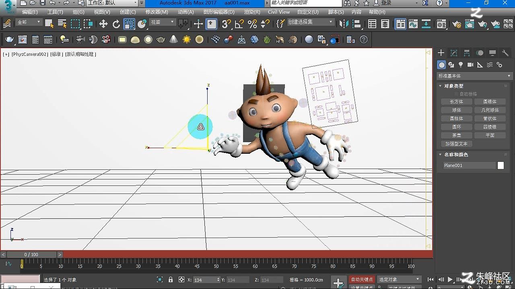Screen dimensions: 515x289
Task: Click the Align tool icon
Action: 357,24
